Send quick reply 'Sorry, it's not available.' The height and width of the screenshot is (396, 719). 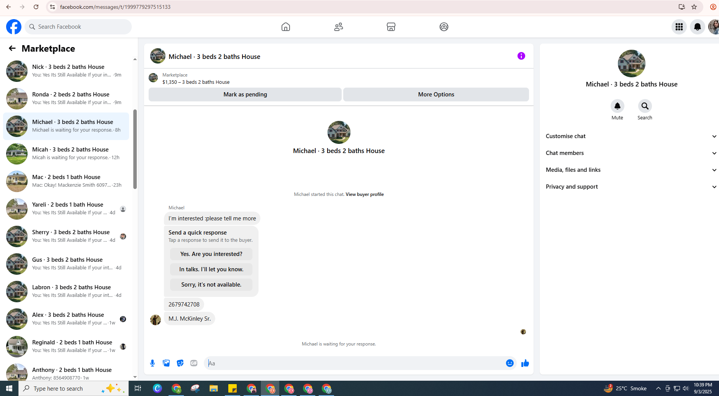[x=211, y=285]
